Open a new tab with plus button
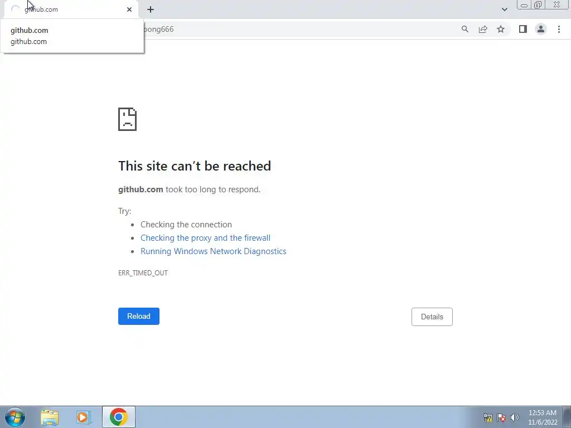This screenshot has width=571, height=428. [151, 9]
